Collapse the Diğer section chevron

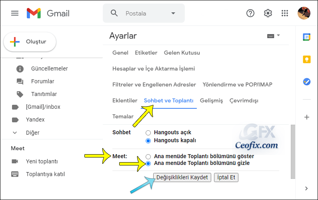click(x=15, y=133)
